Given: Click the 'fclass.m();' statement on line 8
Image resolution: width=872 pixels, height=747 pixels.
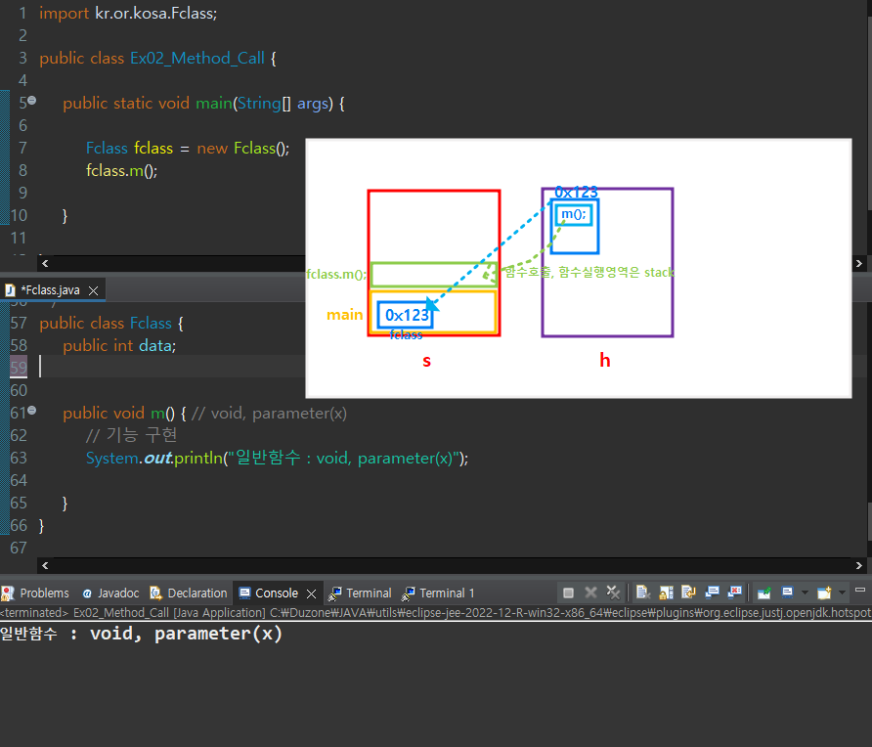Looking at the screenshot, I should tap(122, 170).
